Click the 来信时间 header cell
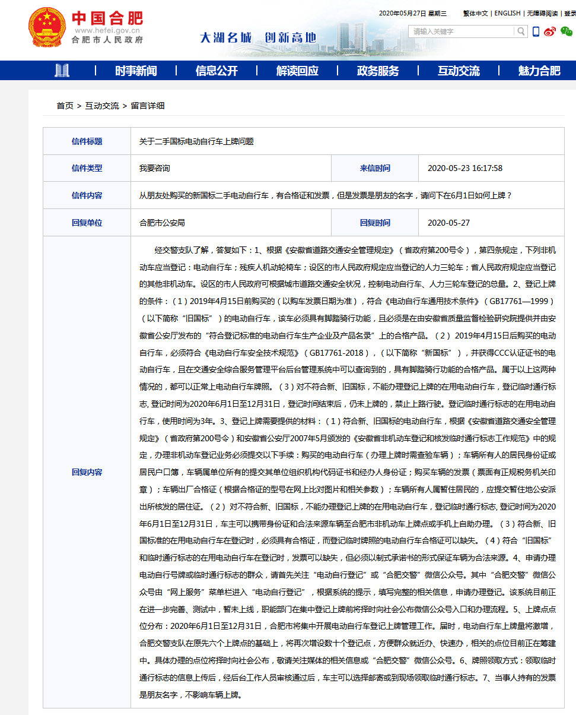This screenshot has width=576, height=715. coord(375,168)
